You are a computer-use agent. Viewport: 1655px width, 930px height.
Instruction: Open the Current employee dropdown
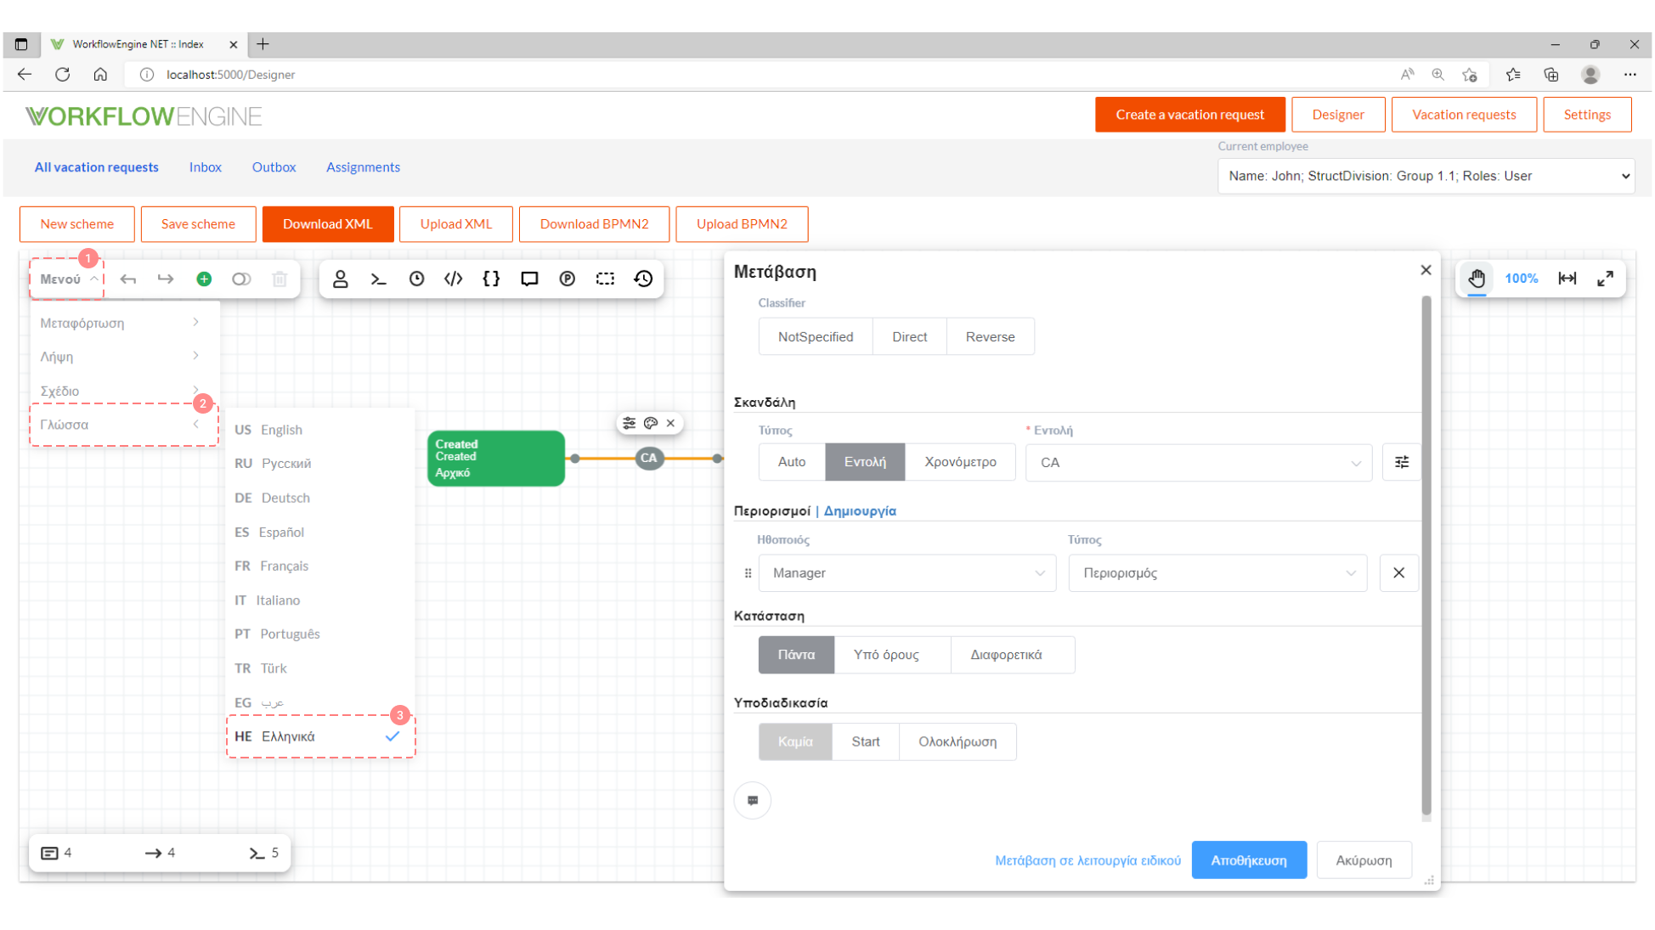[x=1426, y=176]
